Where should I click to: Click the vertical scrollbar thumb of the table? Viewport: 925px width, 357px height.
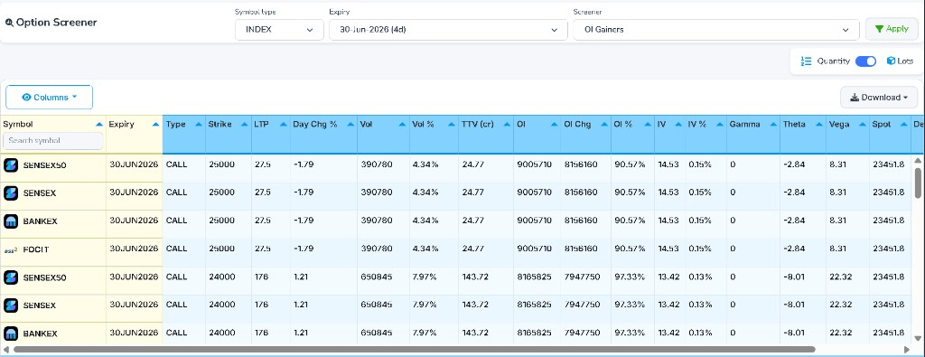[918, 183]
